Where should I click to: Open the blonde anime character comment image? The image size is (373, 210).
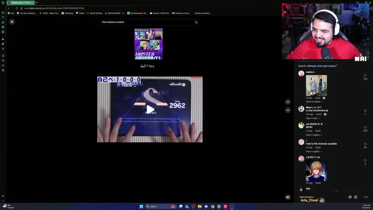pos(316,171)
